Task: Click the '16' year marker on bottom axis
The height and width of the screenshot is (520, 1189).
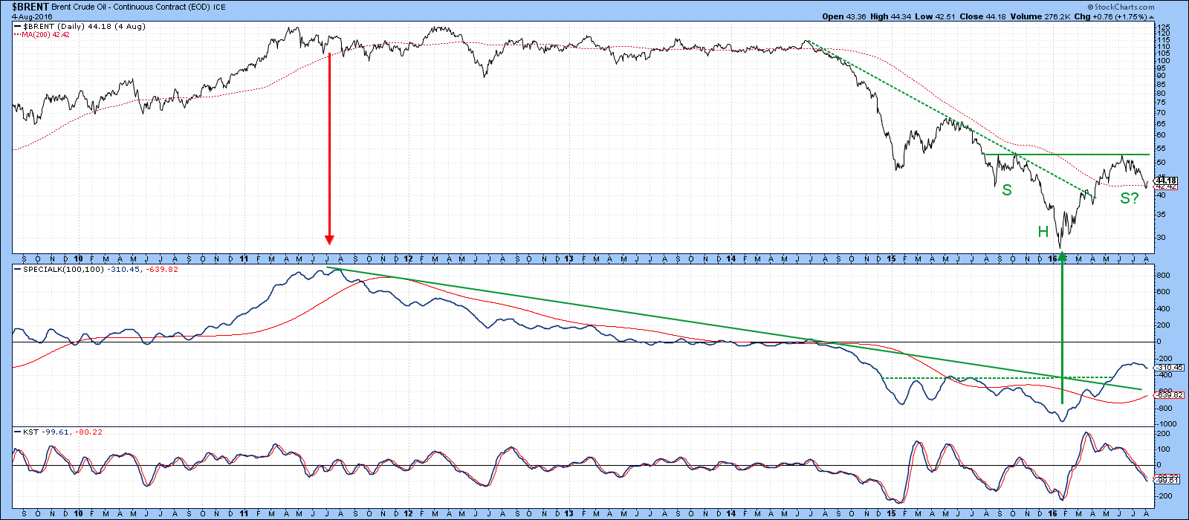Action: point(1052,513)
